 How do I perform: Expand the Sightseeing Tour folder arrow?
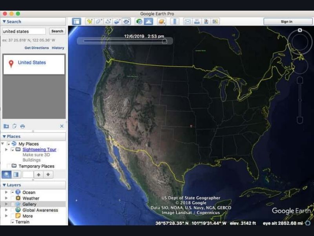[x=6, y=149]
